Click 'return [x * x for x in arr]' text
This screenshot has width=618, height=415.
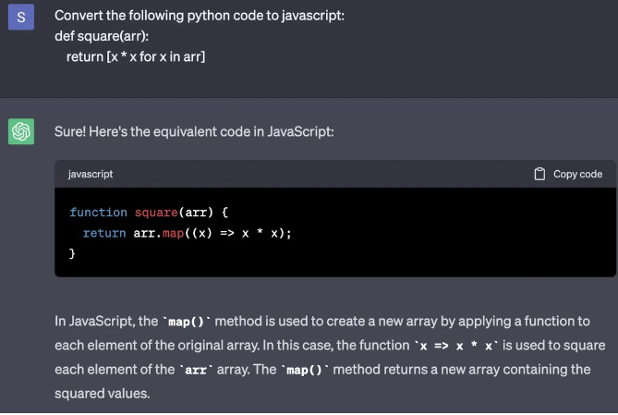click(x=136, y=57)
